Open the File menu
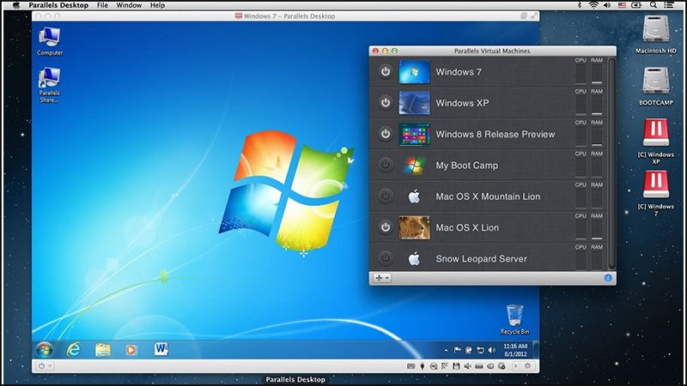 [102, 5]
